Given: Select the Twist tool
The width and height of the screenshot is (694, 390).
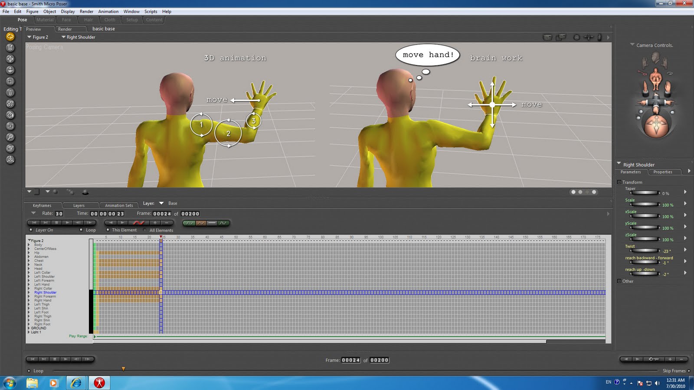Looking at the screenshot, I should click(x=10, y=48).
